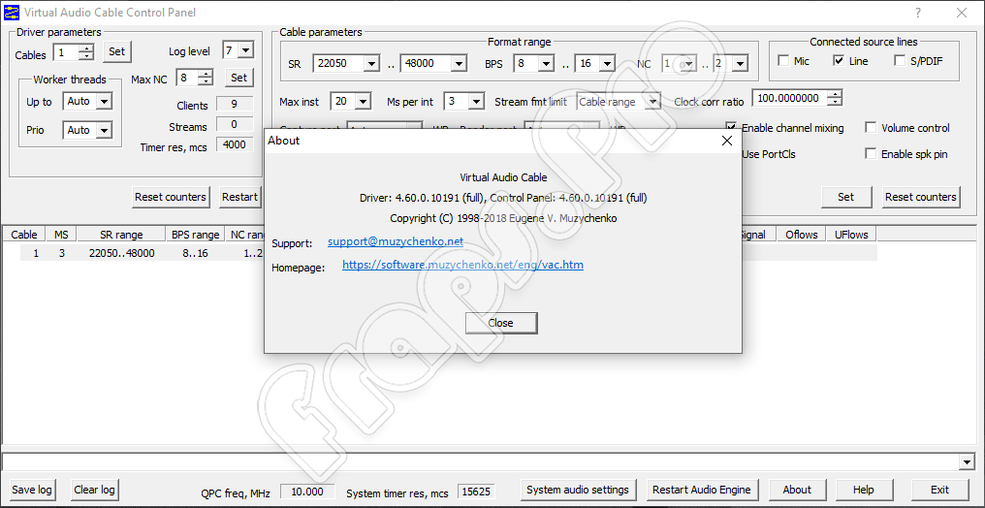Click the Restart Audio Engine button
Viewport: 985px width, 508px height.
click(x=701, y=490)
